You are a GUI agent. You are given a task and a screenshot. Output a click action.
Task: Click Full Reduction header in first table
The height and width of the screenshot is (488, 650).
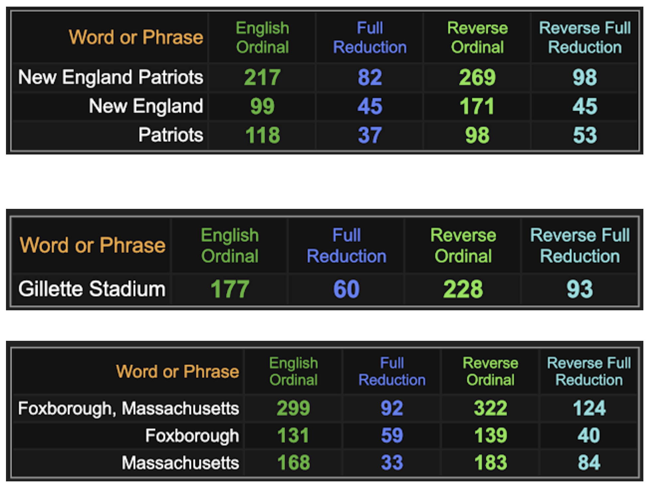[370, 37]
